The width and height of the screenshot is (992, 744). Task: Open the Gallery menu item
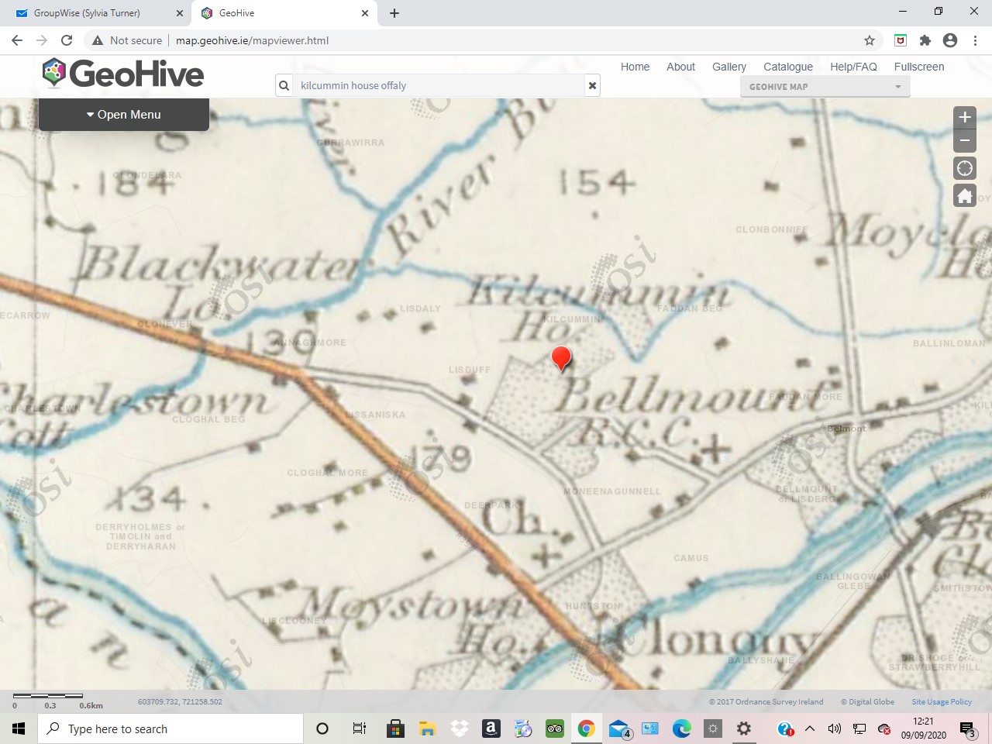pyautogui.click(x=728, y=67)
